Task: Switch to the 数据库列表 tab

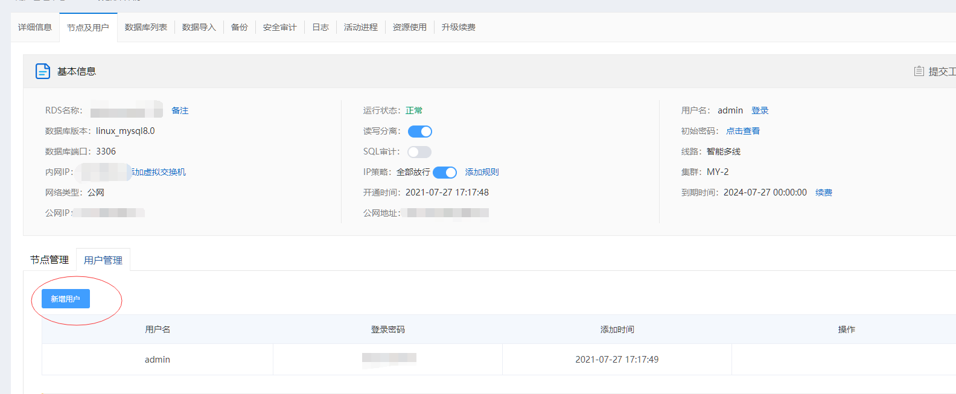Action: (146, 27)
